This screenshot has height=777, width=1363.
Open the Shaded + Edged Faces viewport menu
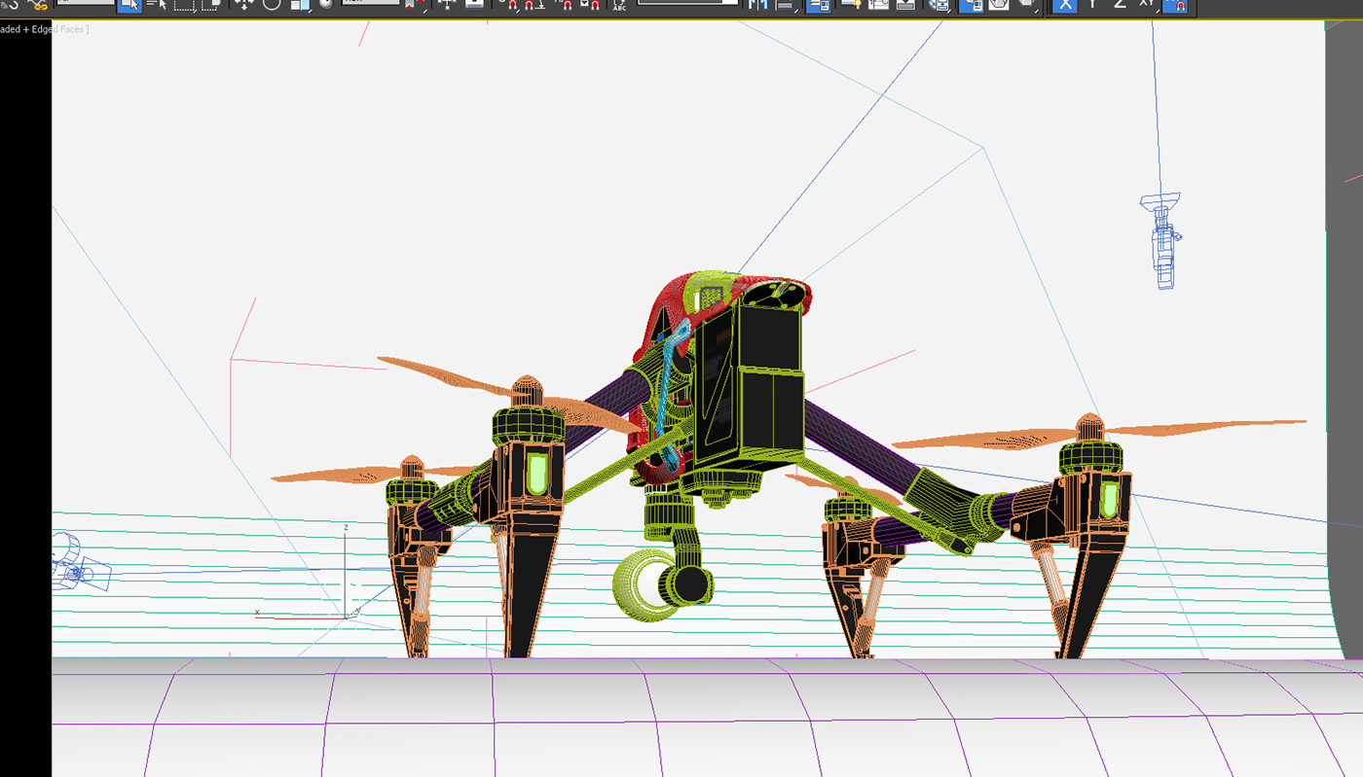(44, 29)
